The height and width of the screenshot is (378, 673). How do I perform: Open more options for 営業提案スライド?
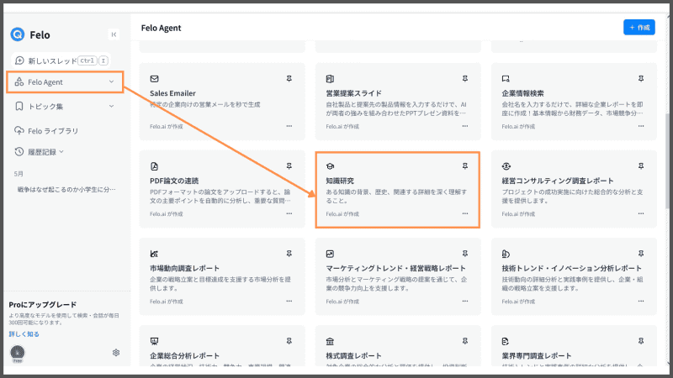pos(465,126)
